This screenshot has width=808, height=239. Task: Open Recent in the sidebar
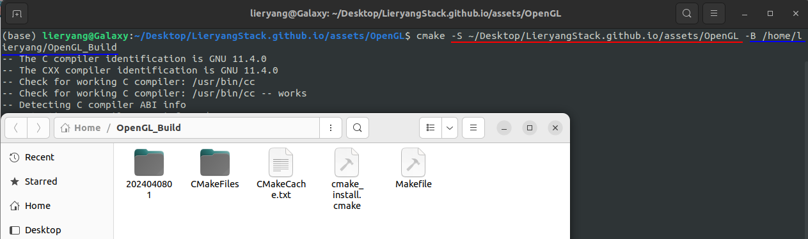point(56,157)
